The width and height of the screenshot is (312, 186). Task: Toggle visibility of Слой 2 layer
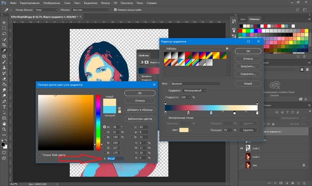tap(242, 148)
